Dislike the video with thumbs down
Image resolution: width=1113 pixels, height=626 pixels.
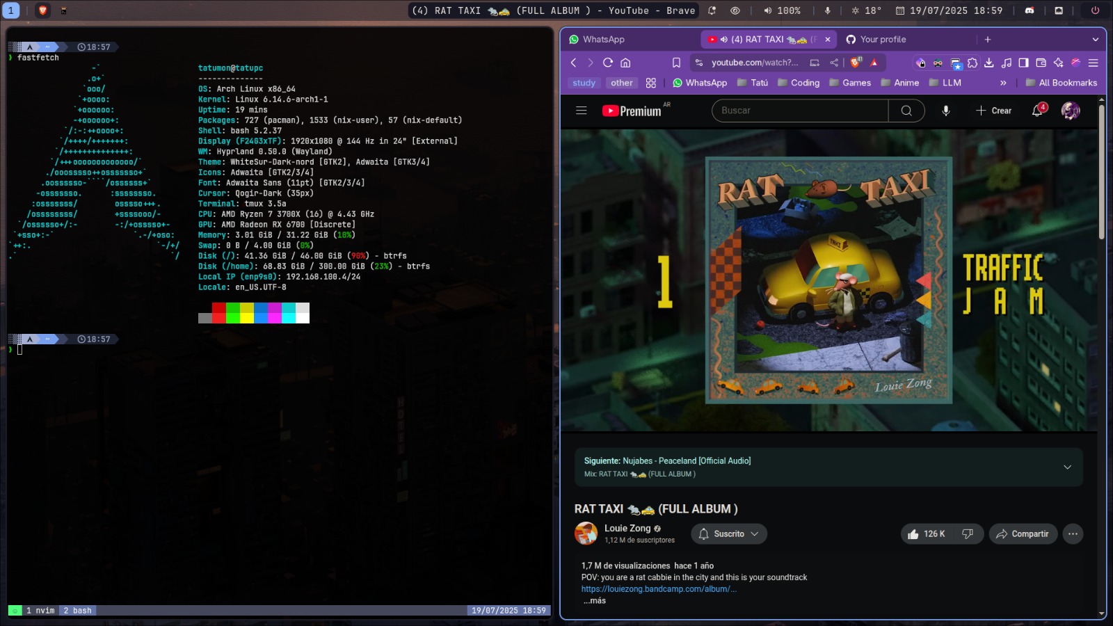[968, 534]
